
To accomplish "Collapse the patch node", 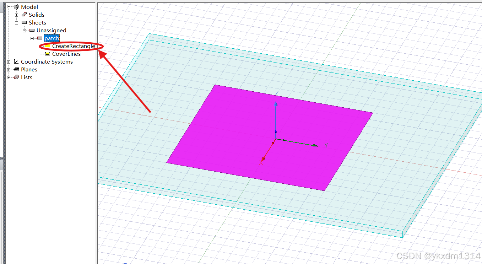I will coord(32,38).
